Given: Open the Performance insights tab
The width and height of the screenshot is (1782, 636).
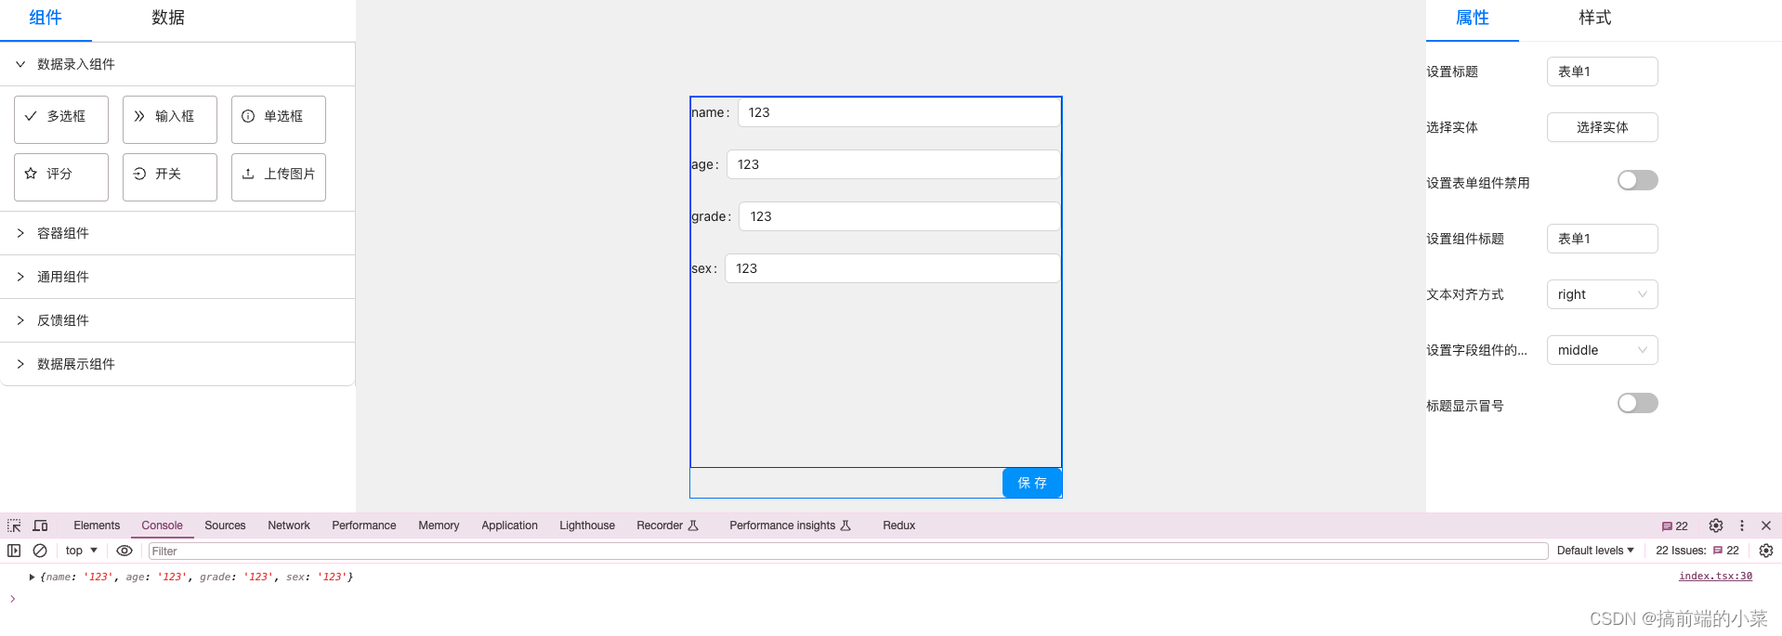Looking at the screenshot, I should 790,526.
